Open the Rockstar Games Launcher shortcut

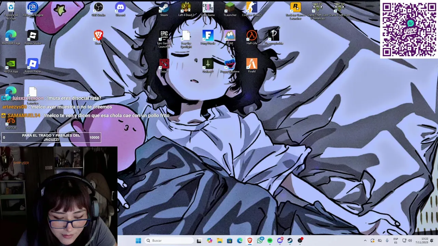click(296, 10)
